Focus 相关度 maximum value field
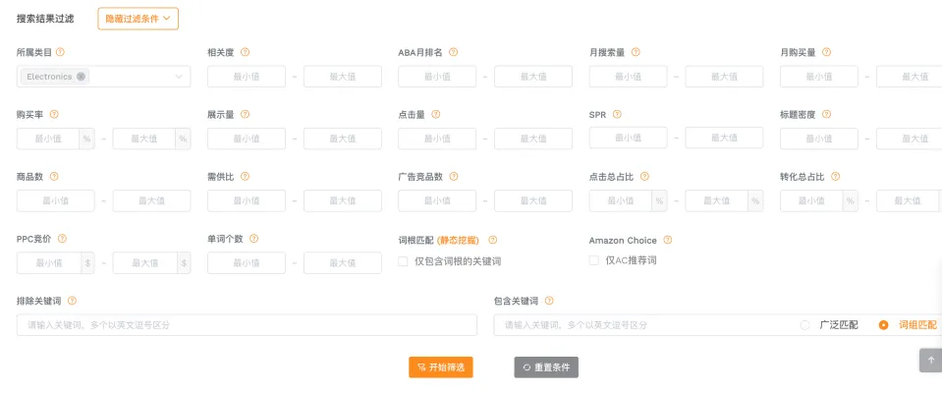 click(343, 77)
